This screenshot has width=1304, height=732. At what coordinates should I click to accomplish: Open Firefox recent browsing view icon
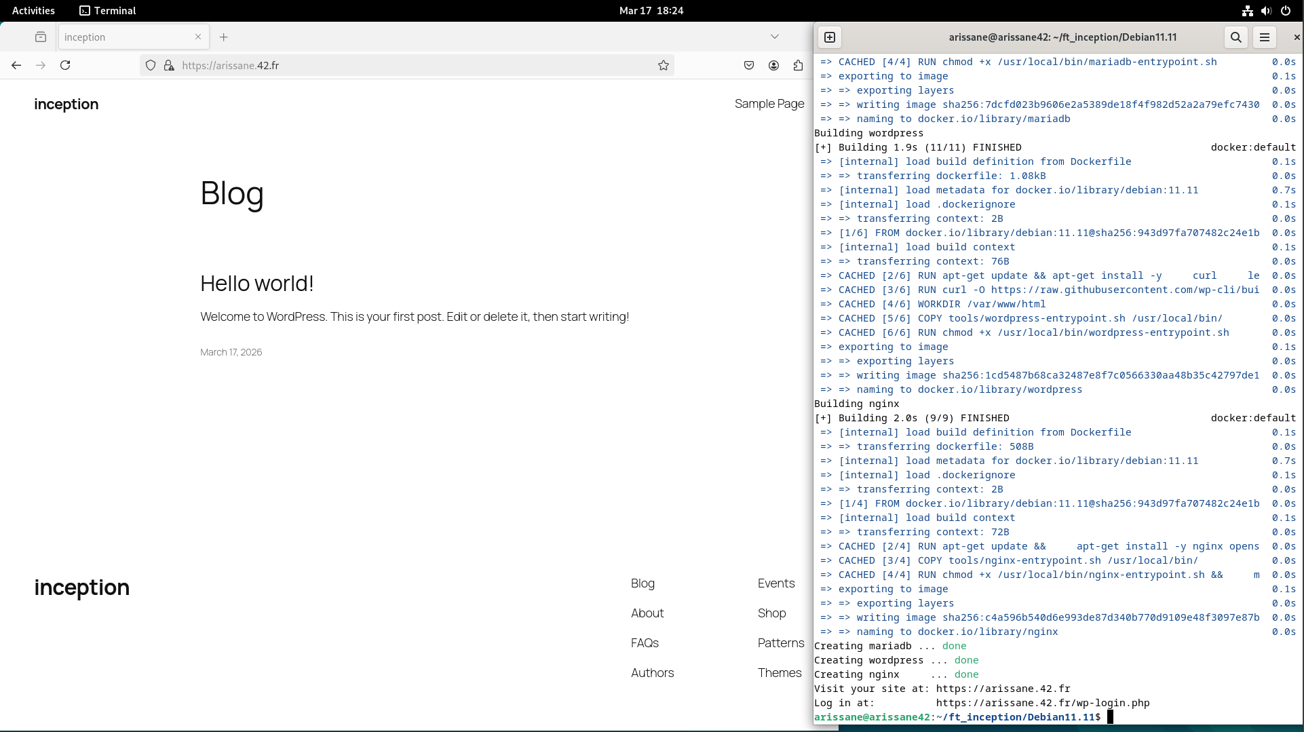click(41, 37)
